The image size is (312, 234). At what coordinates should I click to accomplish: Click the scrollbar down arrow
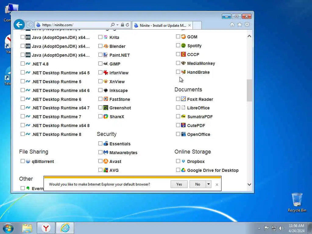point(249,184)
